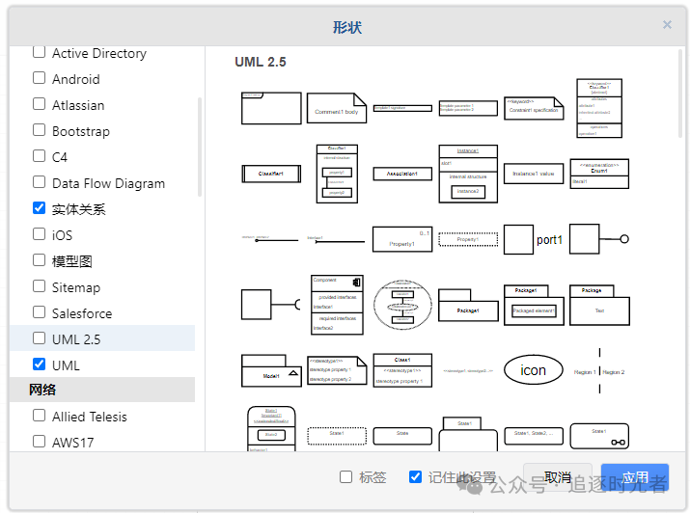690x513 pixels.
Task: Select the Component shape with interfaces
Action: [337, 305]
